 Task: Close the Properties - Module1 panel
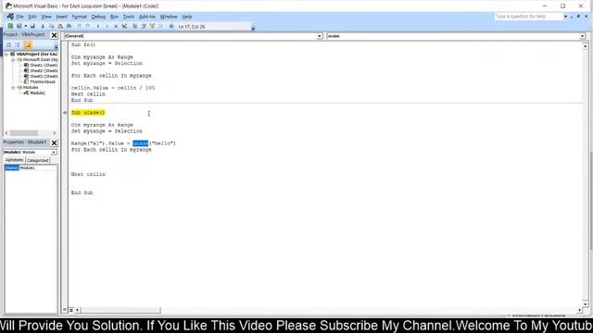(x=54, y=142)
